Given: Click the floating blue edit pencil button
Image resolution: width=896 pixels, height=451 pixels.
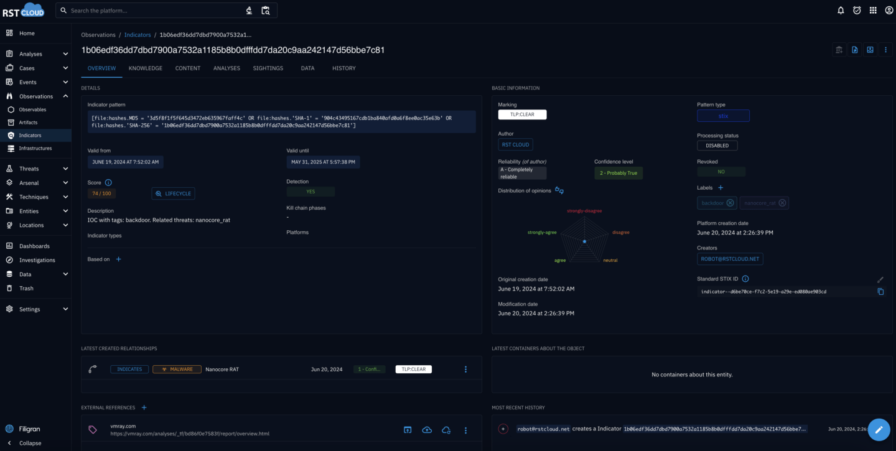Looking at the screenshot, I should pos(879,429).
